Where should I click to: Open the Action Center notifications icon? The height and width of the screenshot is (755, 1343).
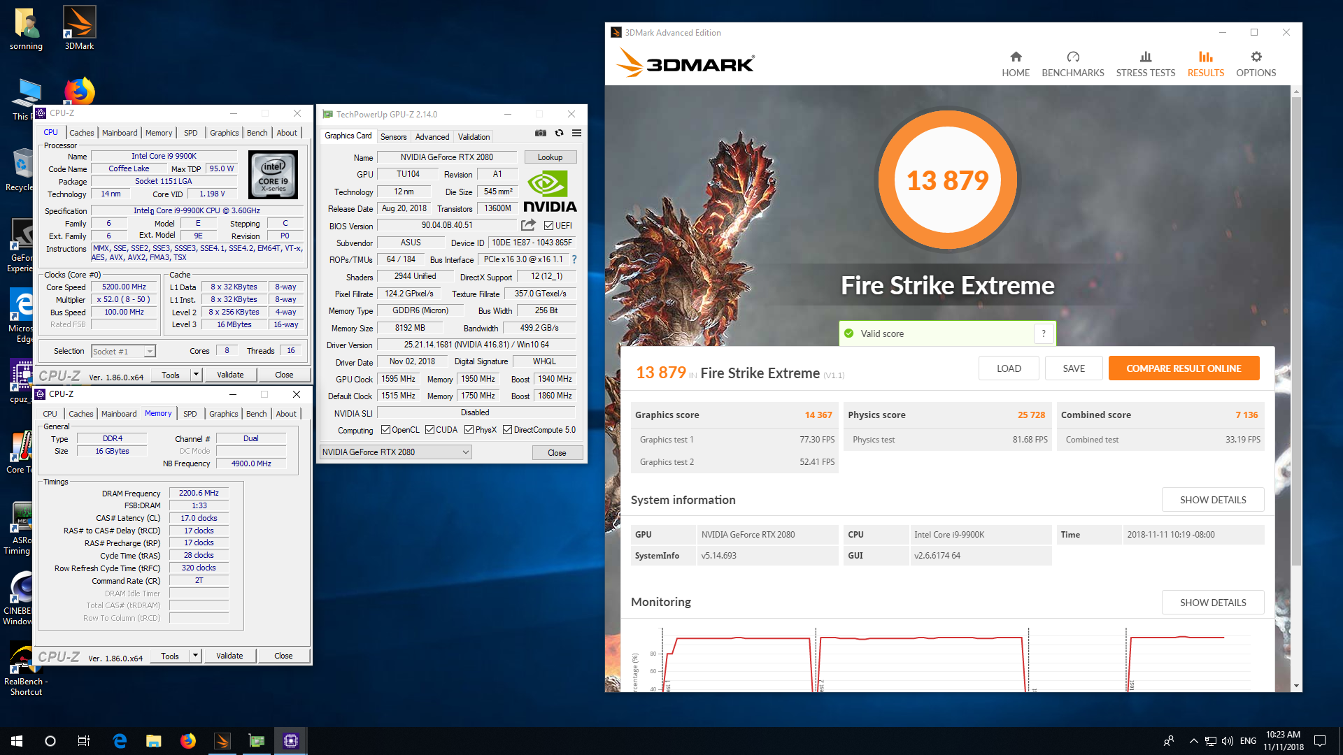[x=1320, y=741]
